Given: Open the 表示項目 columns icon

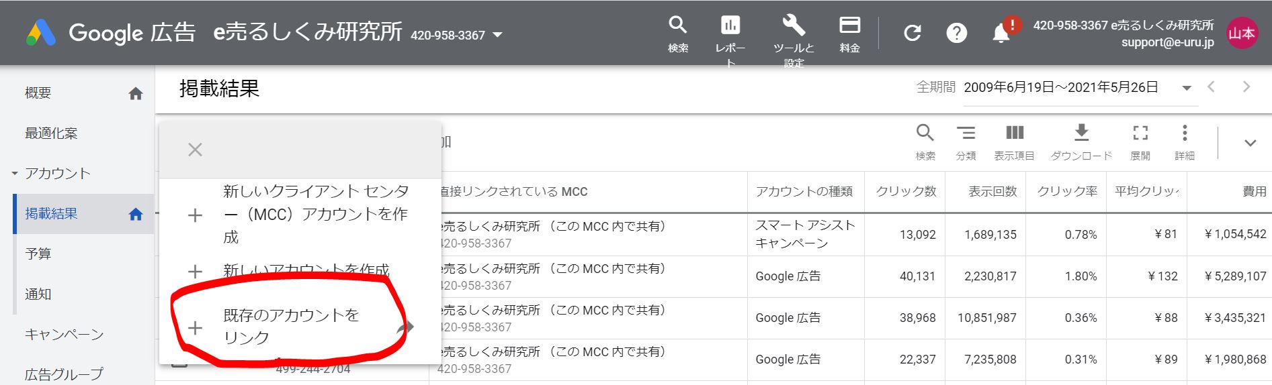Looking at the screenshot, I should [x=1014, y=142].
